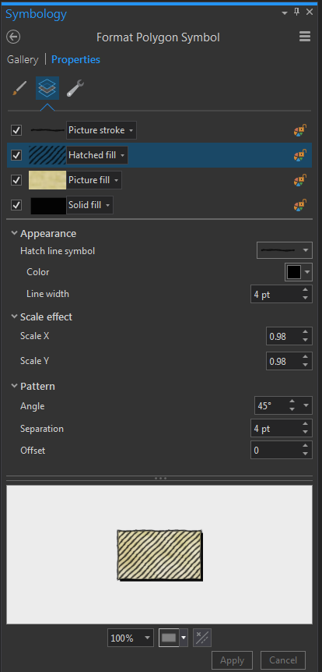Click the Apply button

click(x=233, y=660)
